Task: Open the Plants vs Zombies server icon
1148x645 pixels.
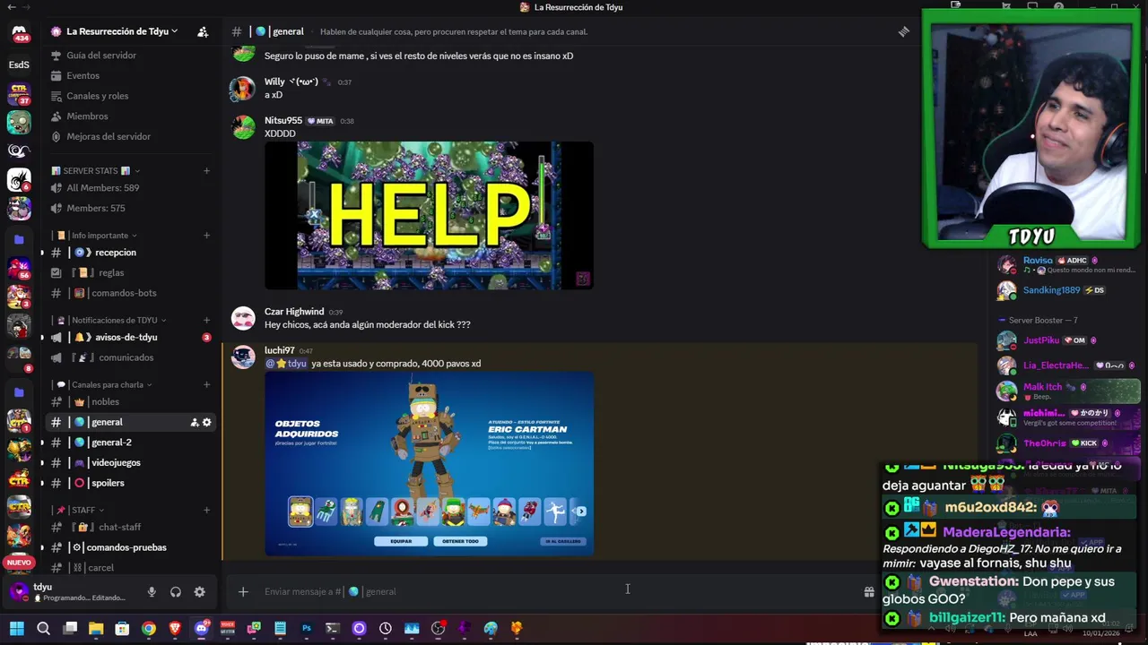Action: [x=19, y=122]
